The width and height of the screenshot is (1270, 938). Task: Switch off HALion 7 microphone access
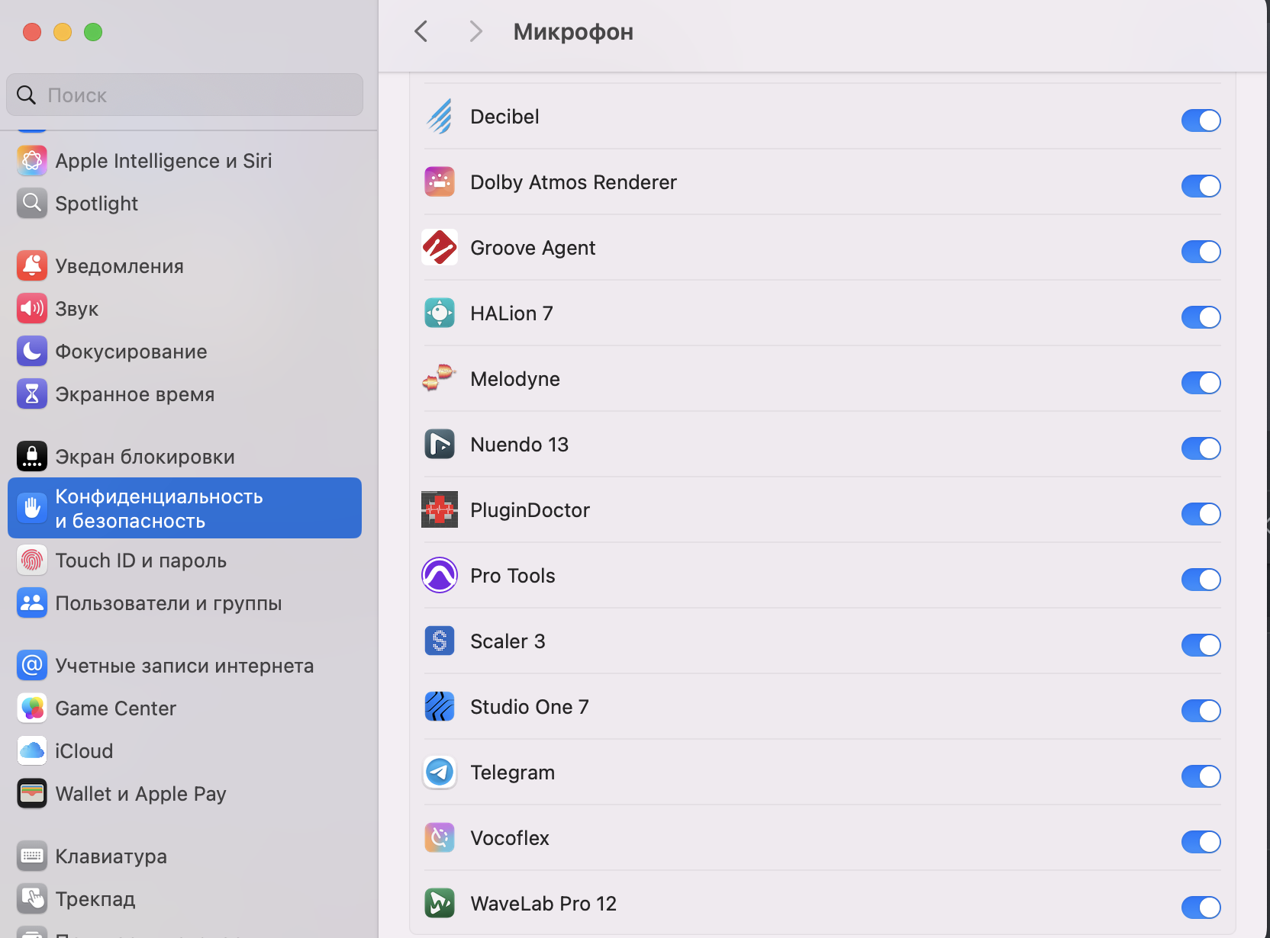1201,317
